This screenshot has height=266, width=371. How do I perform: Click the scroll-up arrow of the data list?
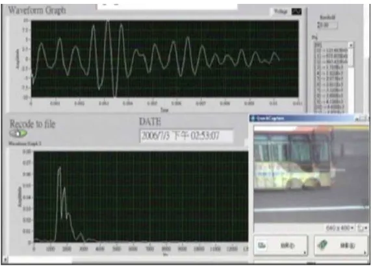pos(351,45)
